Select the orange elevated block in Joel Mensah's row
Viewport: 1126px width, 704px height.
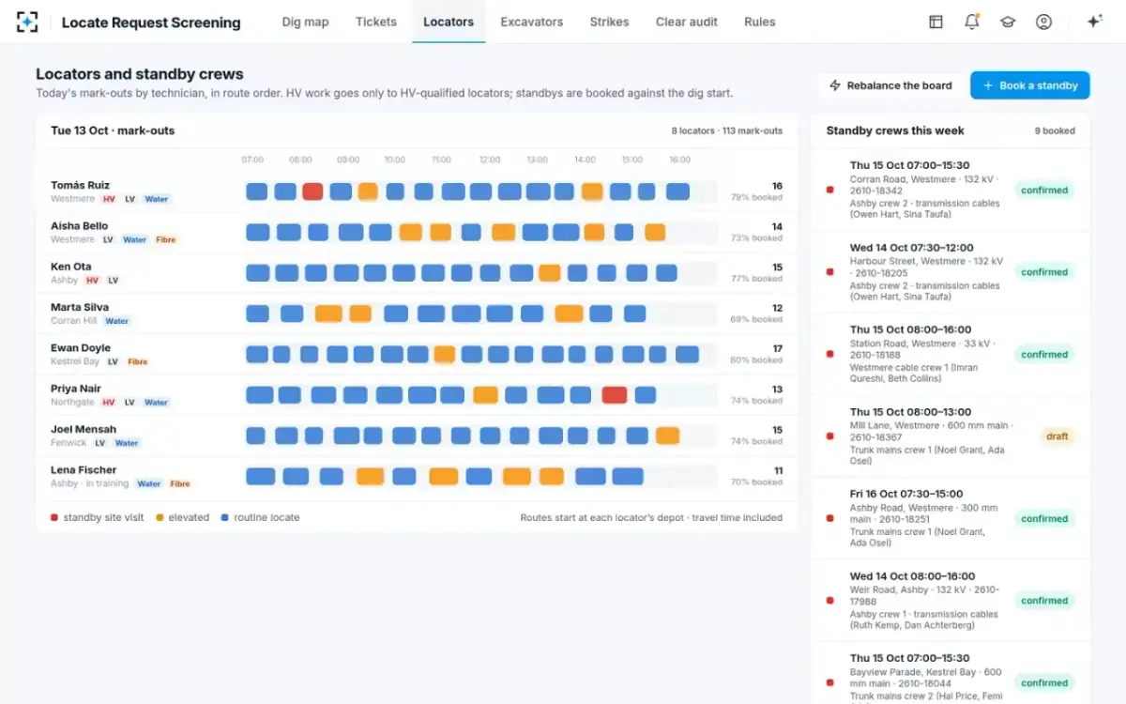pos(667,436)
